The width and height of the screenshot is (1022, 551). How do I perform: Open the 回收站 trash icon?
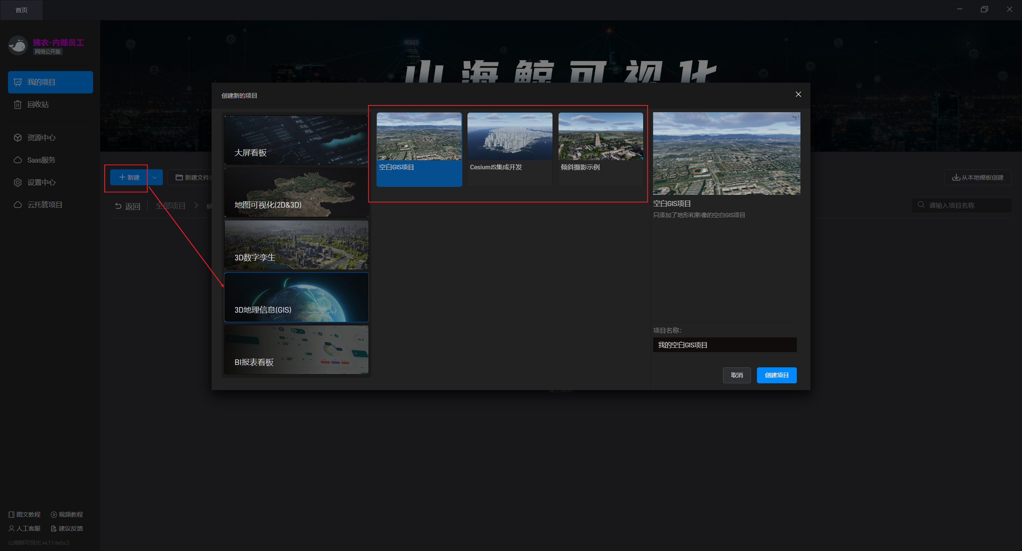click(x=18, y=105)
